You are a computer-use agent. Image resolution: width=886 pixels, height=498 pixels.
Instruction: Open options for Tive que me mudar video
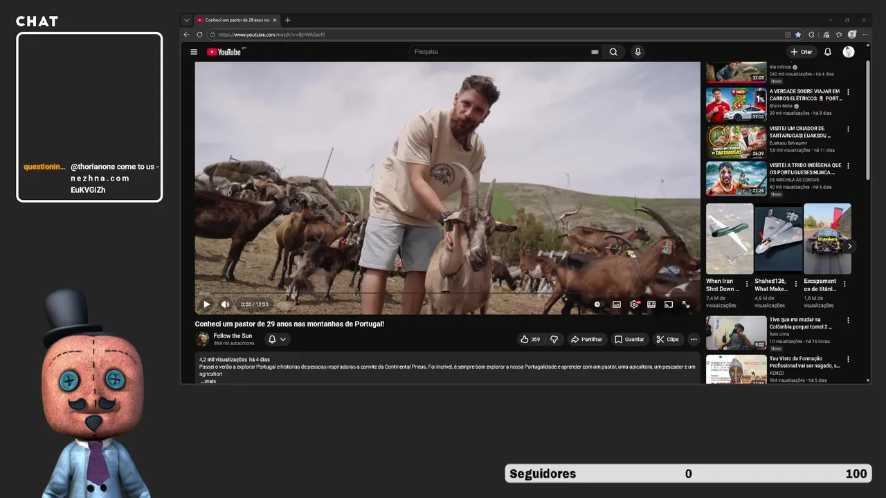click(x=848, y=321)
